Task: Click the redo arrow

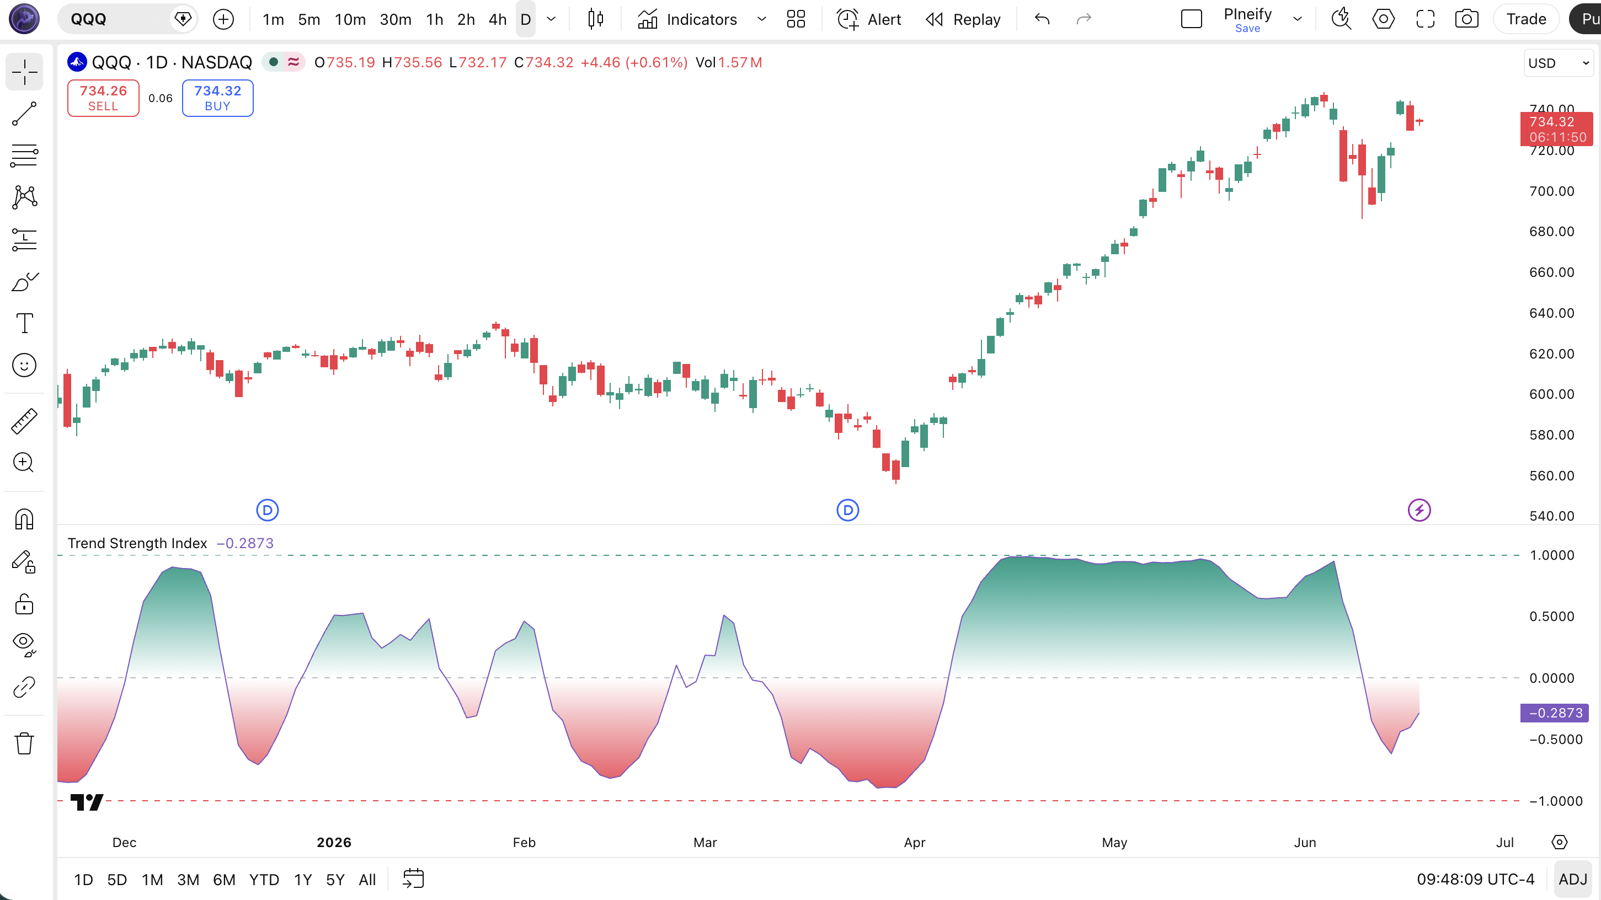Action: [1084, 19]
